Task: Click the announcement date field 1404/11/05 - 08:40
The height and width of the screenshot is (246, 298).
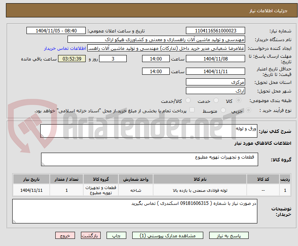Action: (56, 31)
